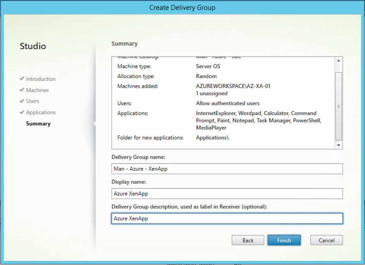Click the 'Applications:' label in summary

133,113
